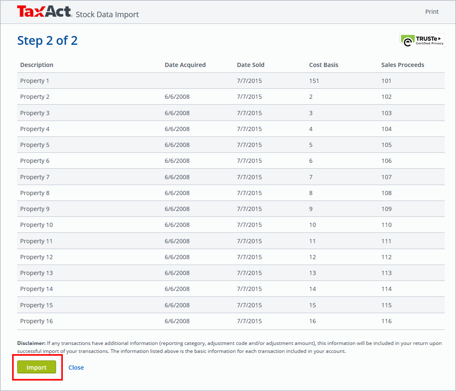Click the Property 4 description cell
Image resolution: width=456 pixels, height=391 pixels.
tap(35, 129)
